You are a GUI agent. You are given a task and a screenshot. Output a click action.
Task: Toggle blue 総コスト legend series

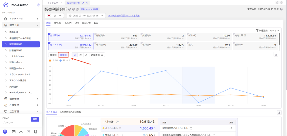65,60
